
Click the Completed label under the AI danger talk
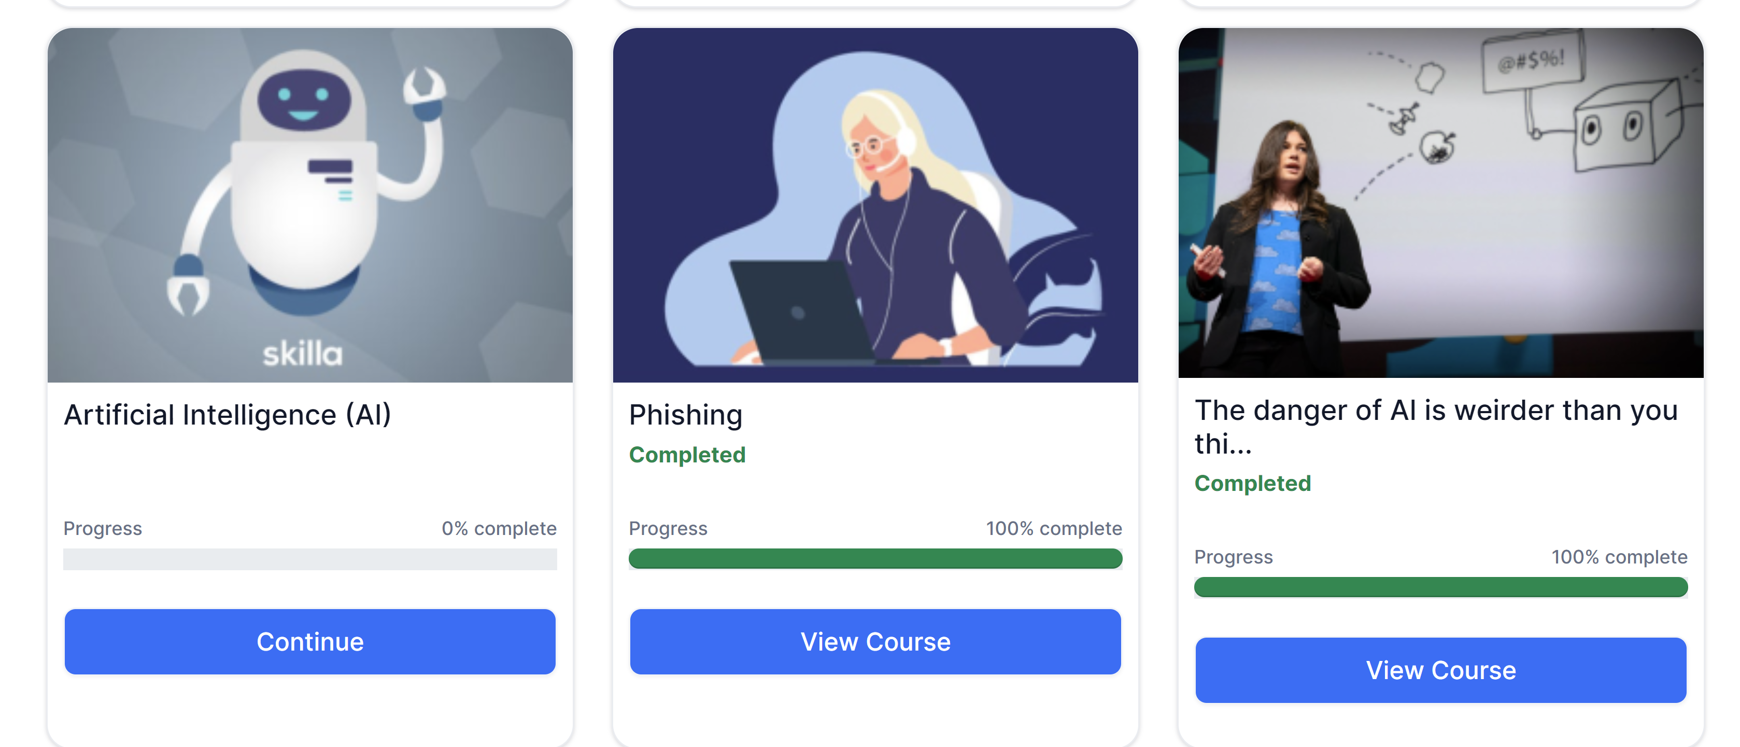[1252, 483]
